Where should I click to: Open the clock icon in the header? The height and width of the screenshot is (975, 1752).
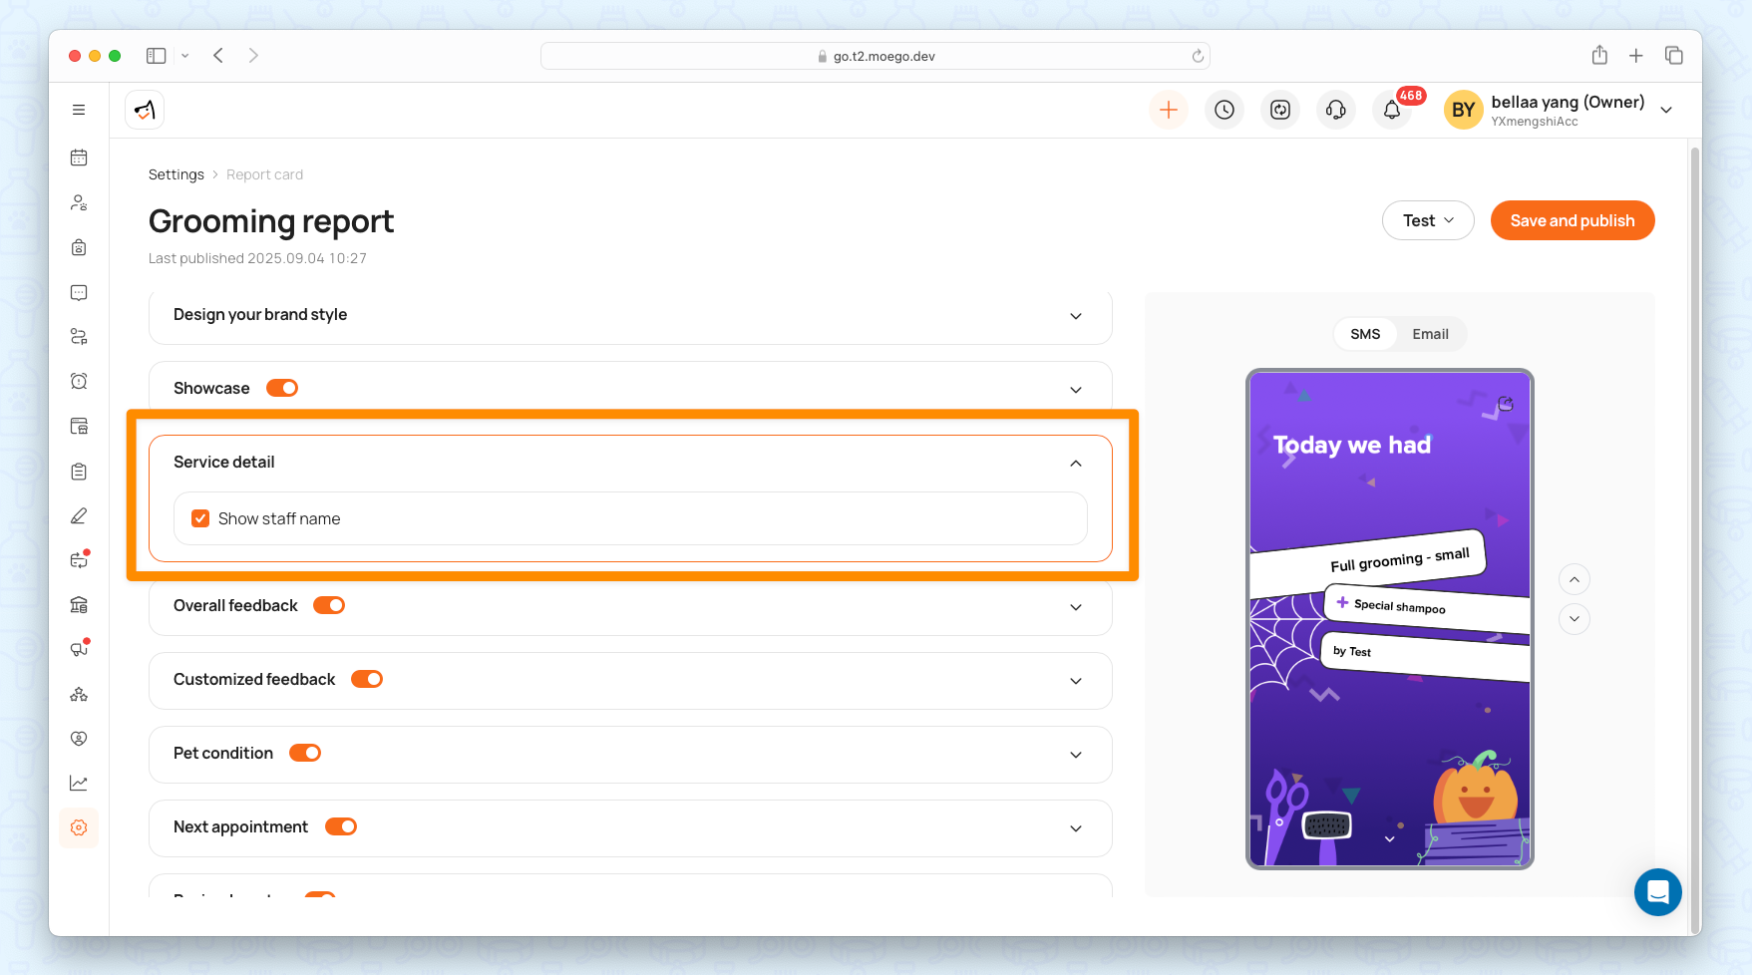(1225, 110)
